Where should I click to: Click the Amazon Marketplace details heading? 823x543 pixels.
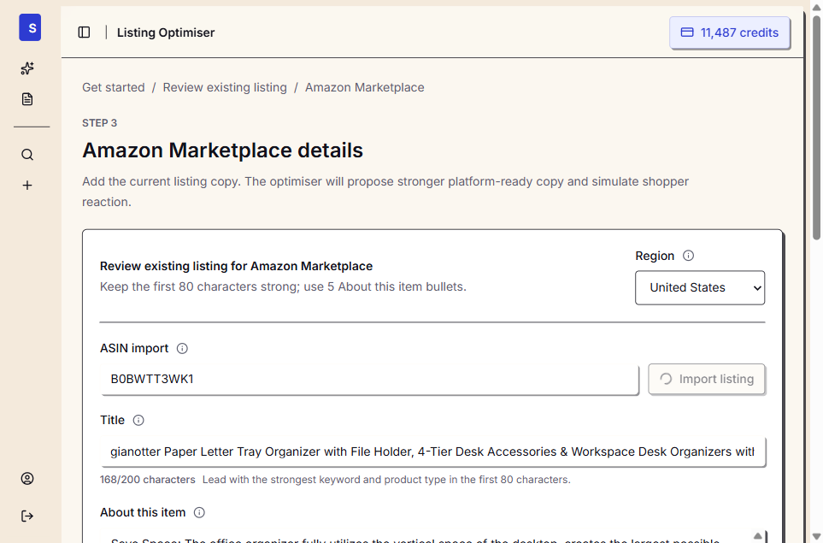click(222, 151)
